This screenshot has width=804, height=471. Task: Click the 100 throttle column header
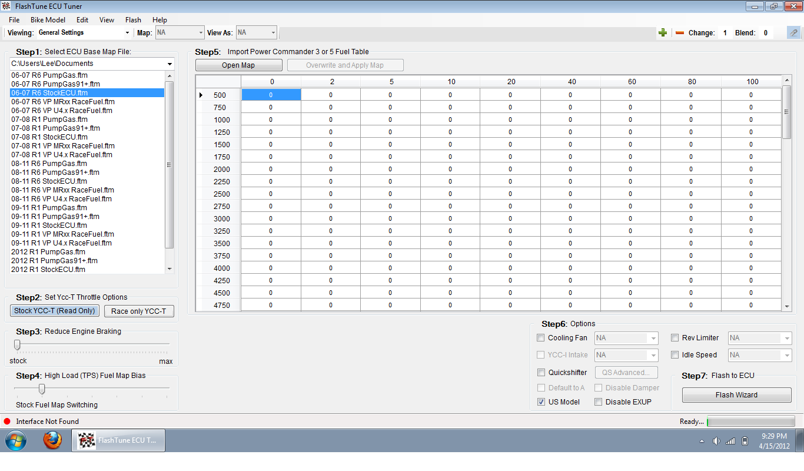pyautogui.click(x=752, y=82)
